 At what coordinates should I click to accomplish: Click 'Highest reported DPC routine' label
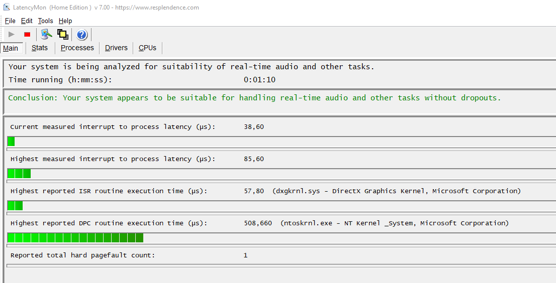coord(109,223)
